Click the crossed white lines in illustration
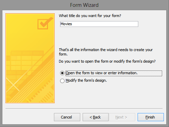Image resolution: width=169 pixels, height=127 pixels. 13,84
